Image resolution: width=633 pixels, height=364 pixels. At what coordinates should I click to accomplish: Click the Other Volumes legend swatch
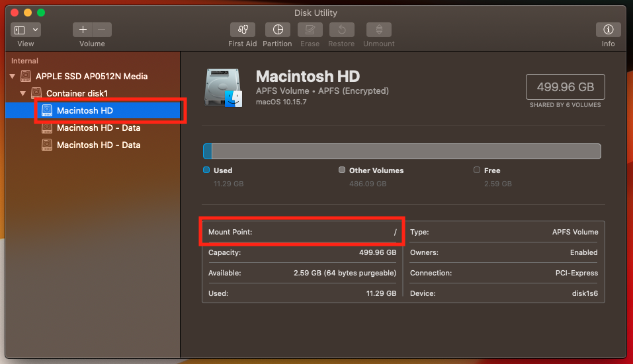(x=342, y=170)
